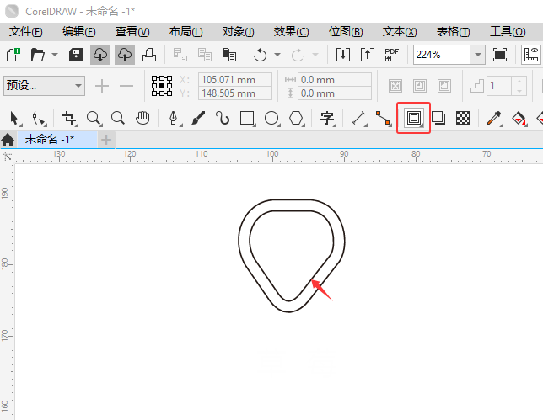Click the Print icon
The width and height of the screenshot is (543, 420).
(x=149, y=55)
